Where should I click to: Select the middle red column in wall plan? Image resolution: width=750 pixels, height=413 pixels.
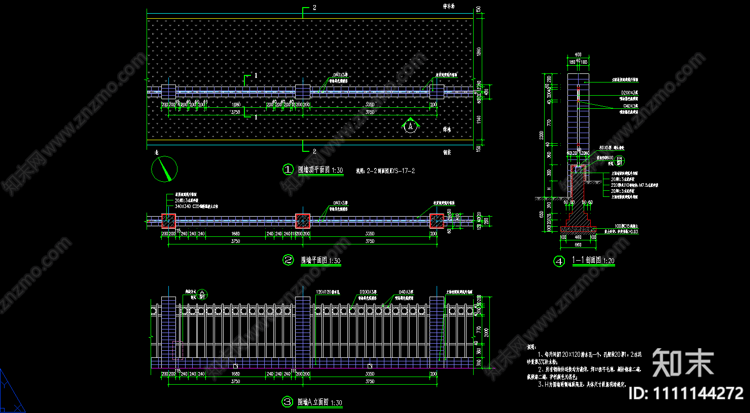[303, 221]
